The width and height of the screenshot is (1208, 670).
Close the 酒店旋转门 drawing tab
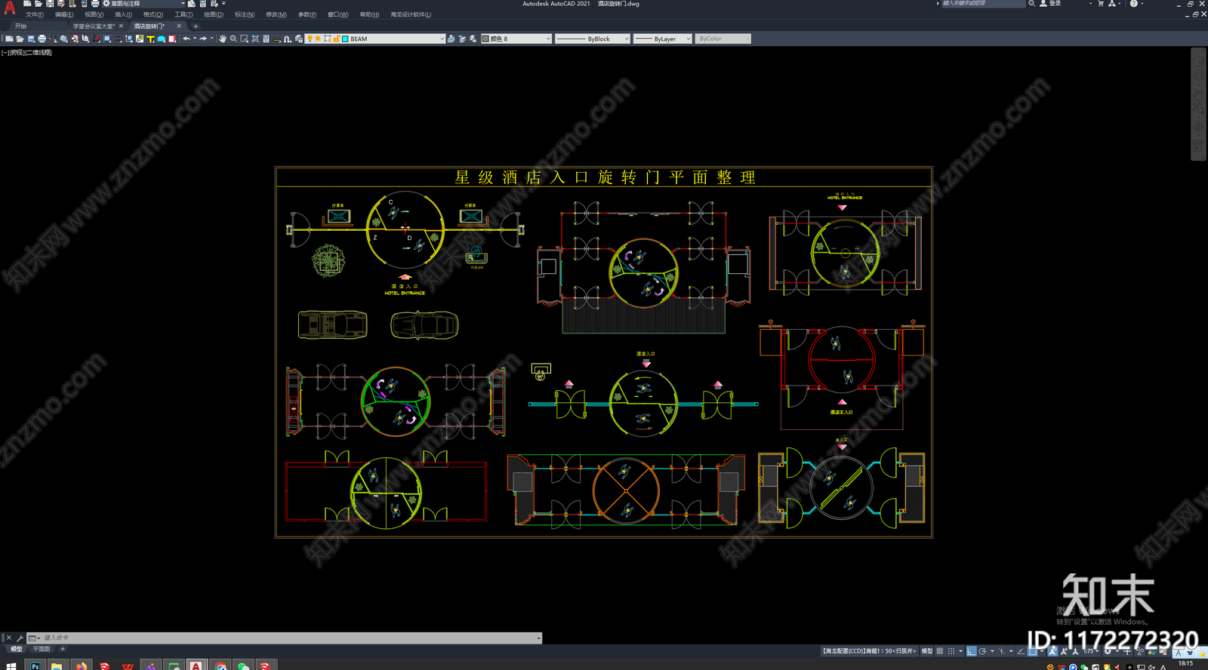[x=179, y=26]
